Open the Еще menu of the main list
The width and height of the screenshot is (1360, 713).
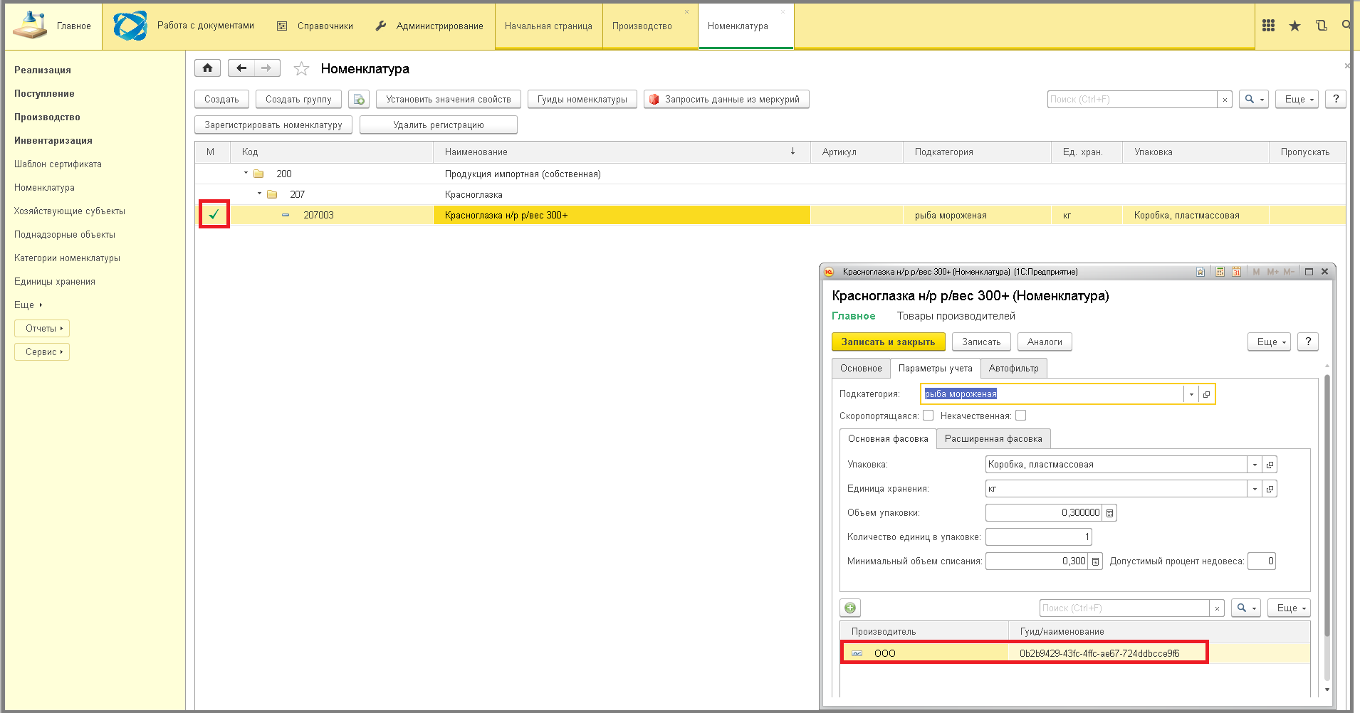pos(1297,99)
